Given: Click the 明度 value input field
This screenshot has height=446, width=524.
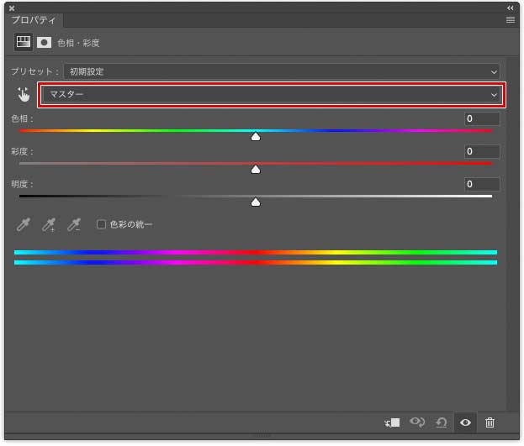Looking at the screenshot, I should [x=482, y=184].
